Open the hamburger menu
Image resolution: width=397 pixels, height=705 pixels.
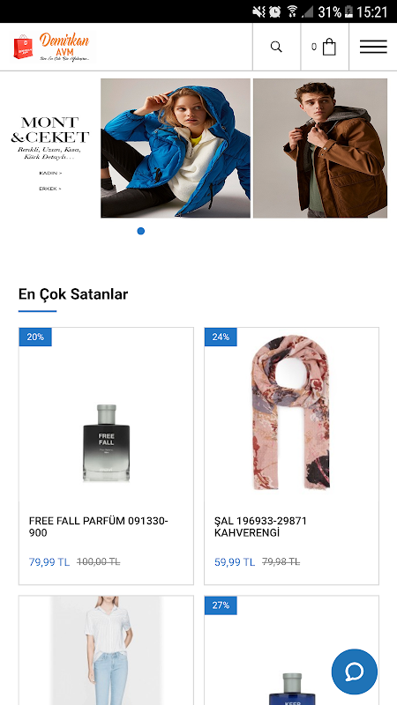373,47
